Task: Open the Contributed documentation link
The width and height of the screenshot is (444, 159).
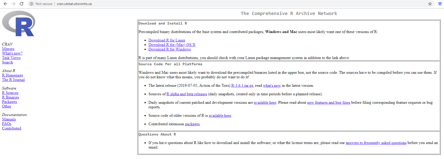Action: point(12,128)
